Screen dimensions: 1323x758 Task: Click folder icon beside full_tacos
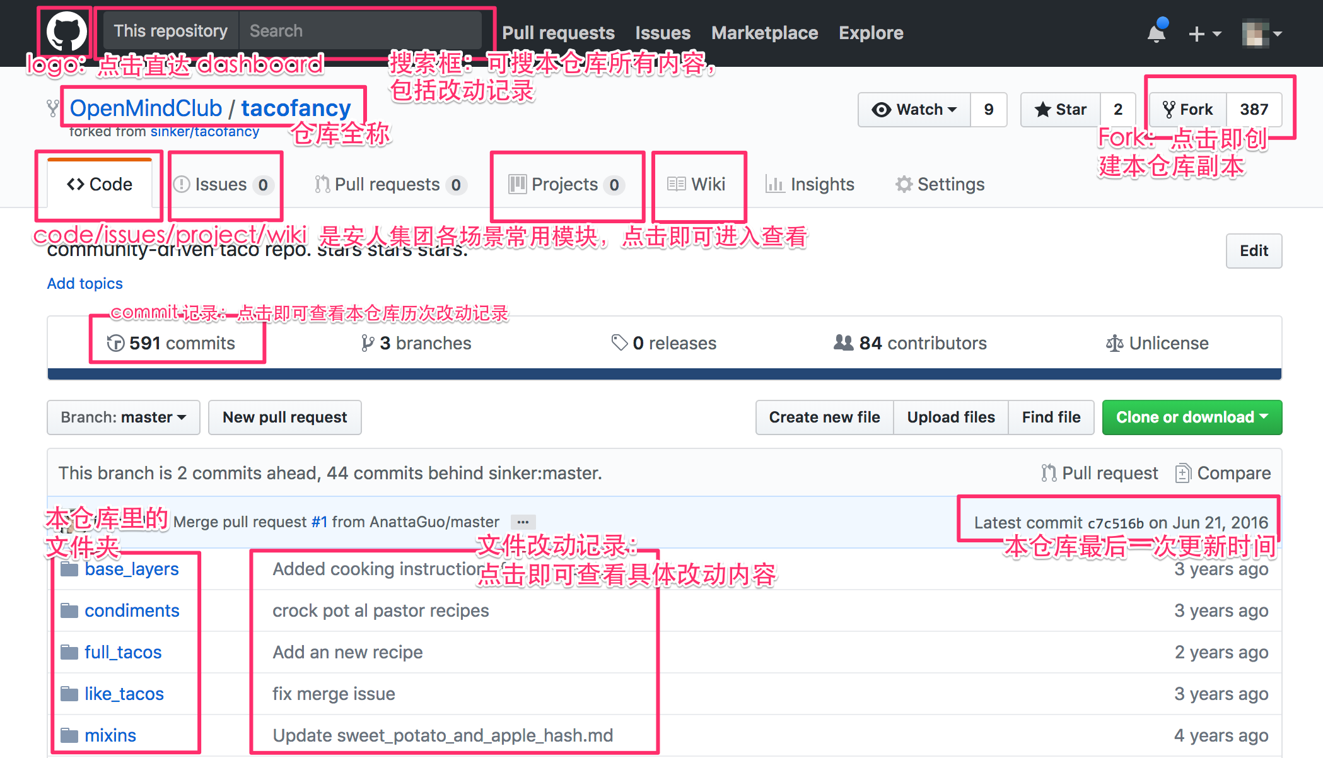click(x=69, y=653)
